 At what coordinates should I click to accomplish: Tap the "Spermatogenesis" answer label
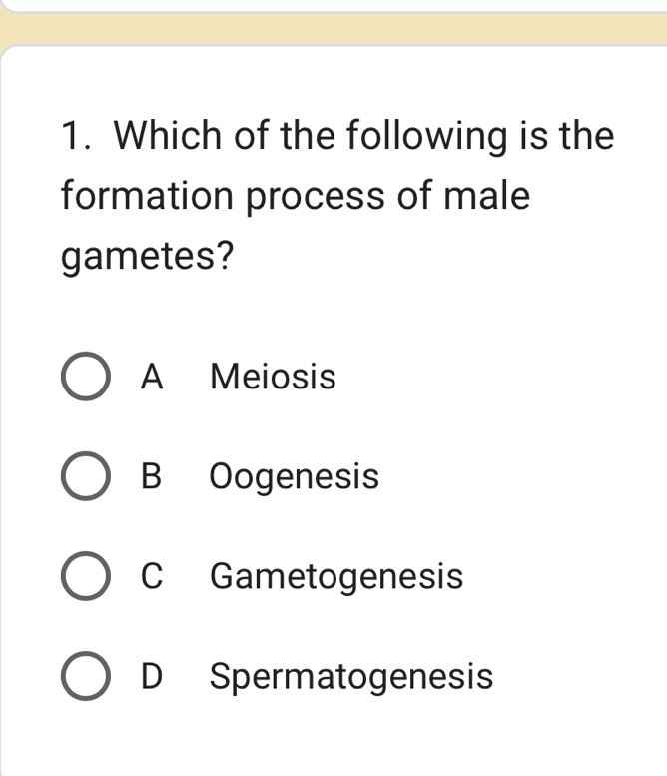click(352, 677)
